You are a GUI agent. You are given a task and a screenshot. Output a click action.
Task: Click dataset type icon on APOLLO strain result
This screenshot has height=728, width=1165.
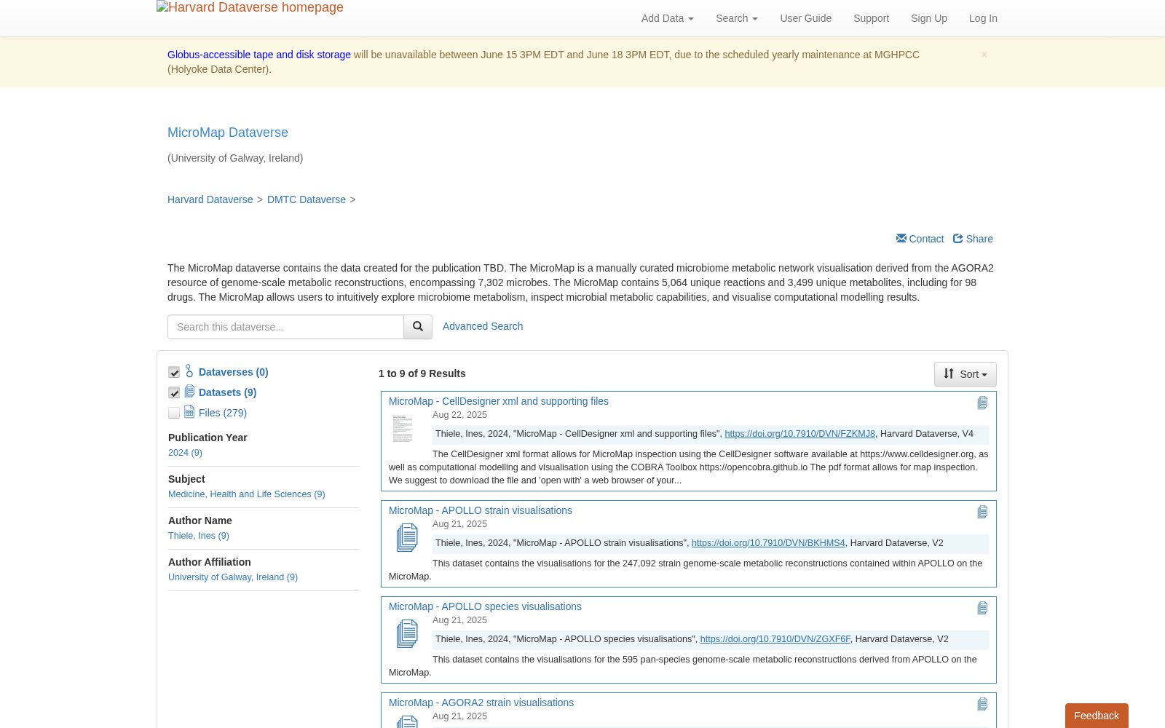click(x=982, y=512)
